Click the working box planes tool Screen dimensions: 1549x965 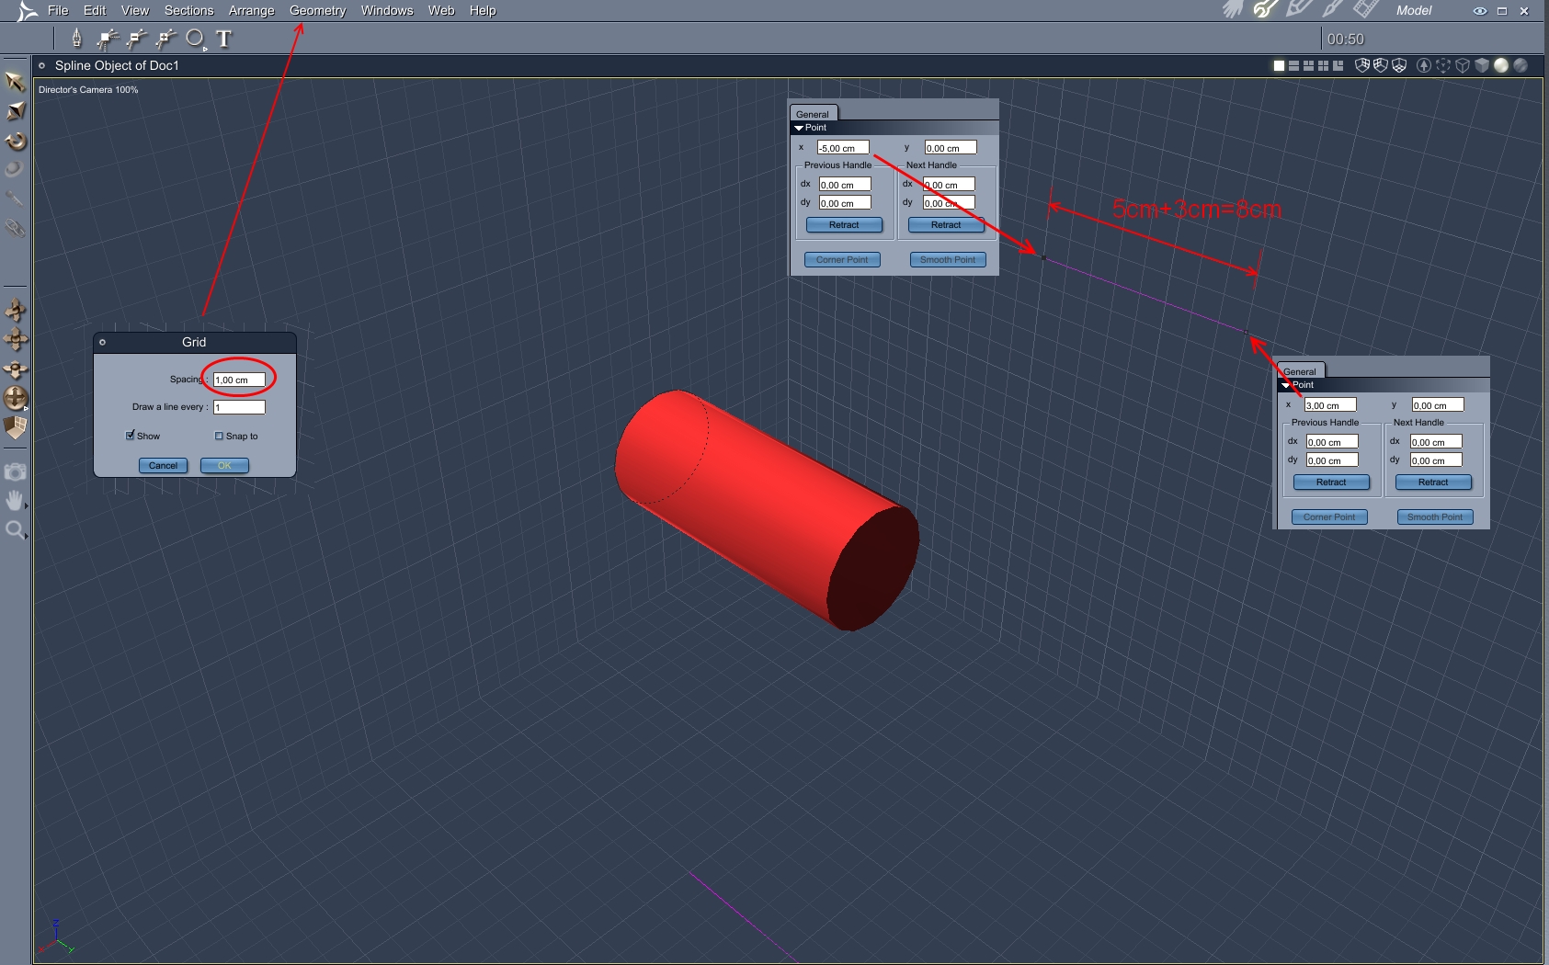(15, 427)
